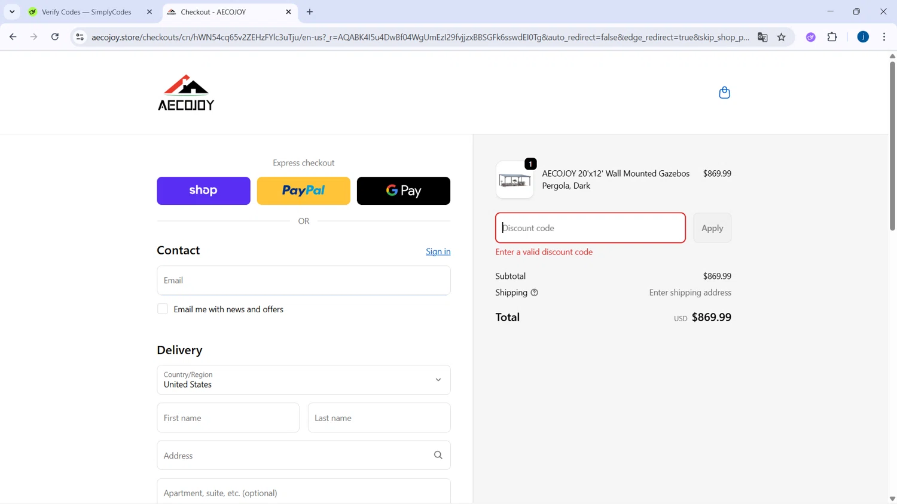Apply the discount code
The width and height of the screenshot is (897, 504).
click(712, 228)
